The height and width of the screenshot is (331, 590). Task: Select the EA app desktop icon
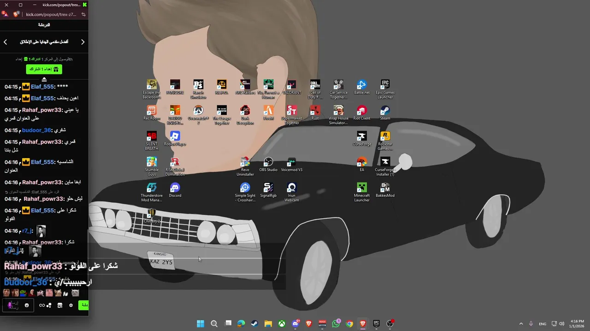[x=362, y=164]
